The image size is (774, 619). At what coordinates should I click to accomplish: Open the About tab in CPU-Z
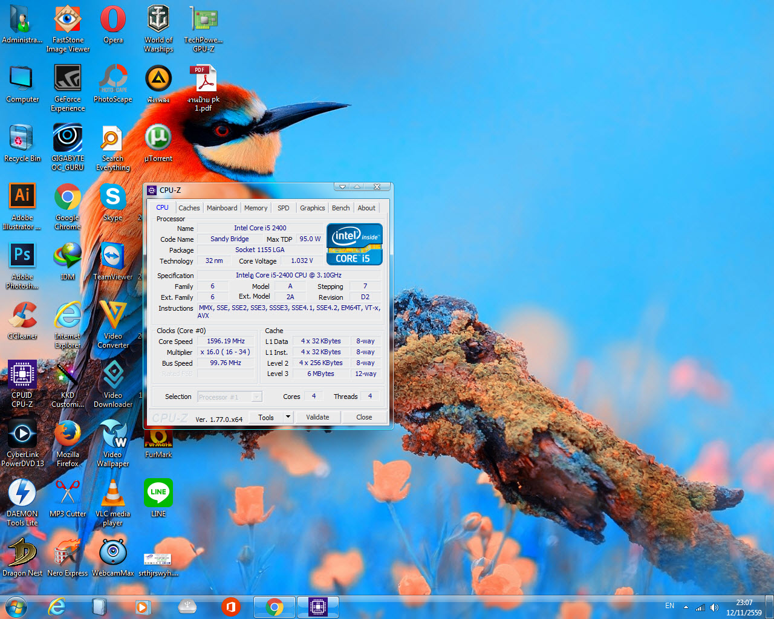point(366,208)
